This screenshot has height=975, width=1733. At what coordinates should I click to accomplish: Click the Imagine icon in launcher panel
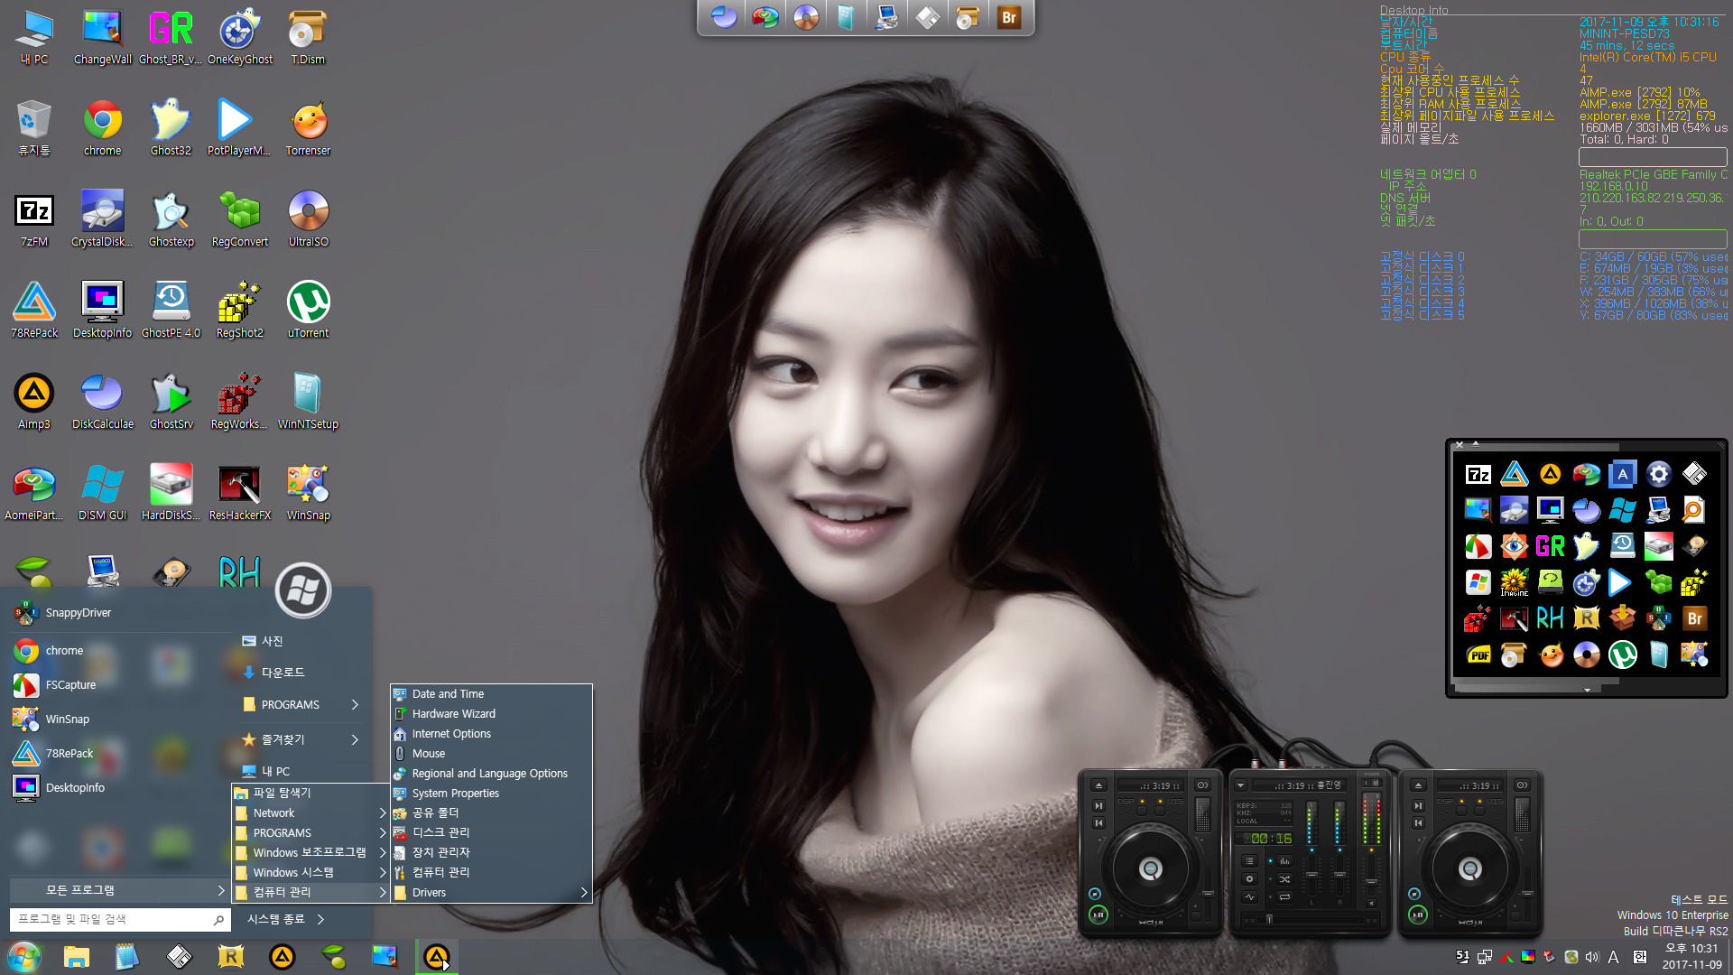pos(1514,582)
